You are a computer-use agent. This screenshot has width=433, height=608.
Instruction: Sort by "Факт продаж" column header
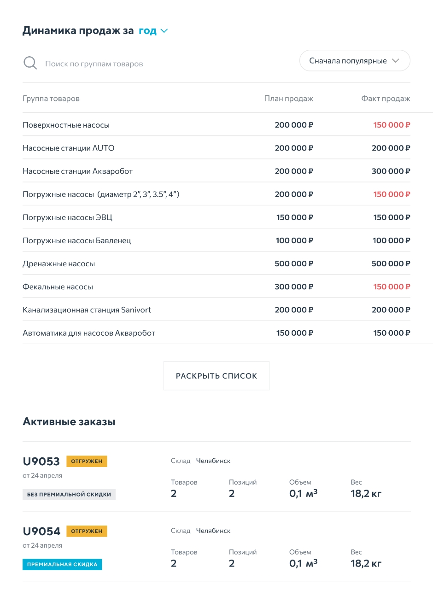[385, 99]
